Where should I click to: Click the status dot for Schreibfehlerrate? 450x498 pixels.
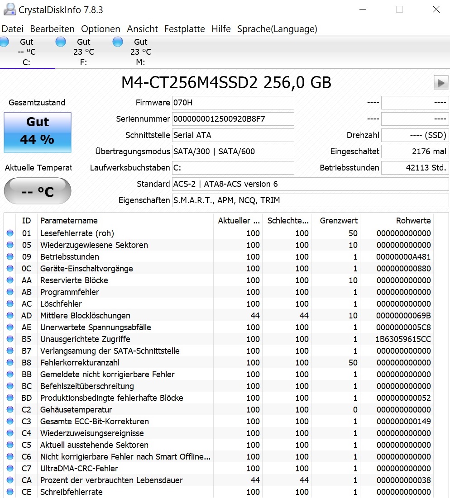10,492
